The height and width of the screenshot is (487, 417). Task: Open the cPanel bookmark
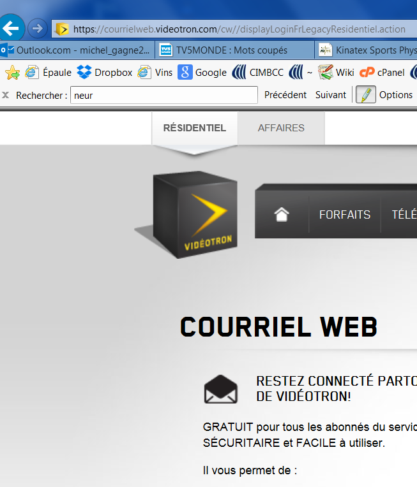pos(383,73)
